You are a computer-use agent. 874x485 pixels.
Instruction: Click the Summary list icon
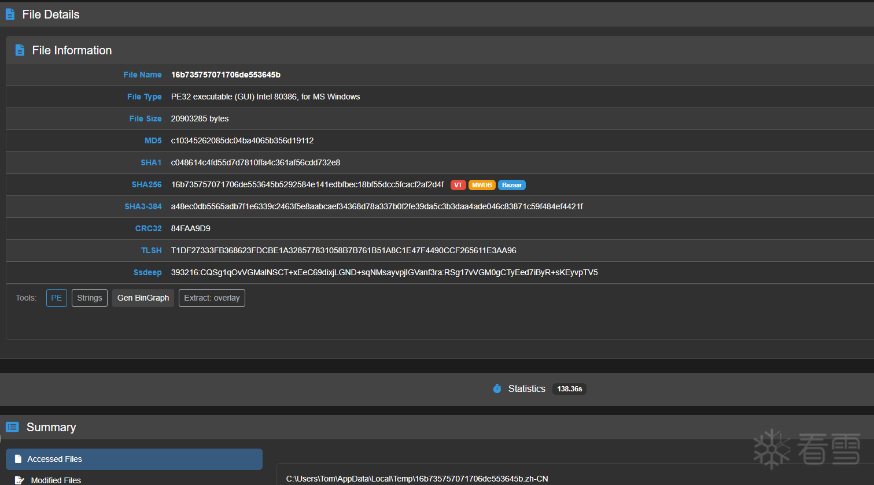tap(12, 427)
